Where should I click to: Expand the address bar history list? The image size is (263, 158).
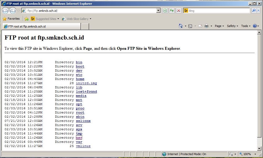(158, 10)
